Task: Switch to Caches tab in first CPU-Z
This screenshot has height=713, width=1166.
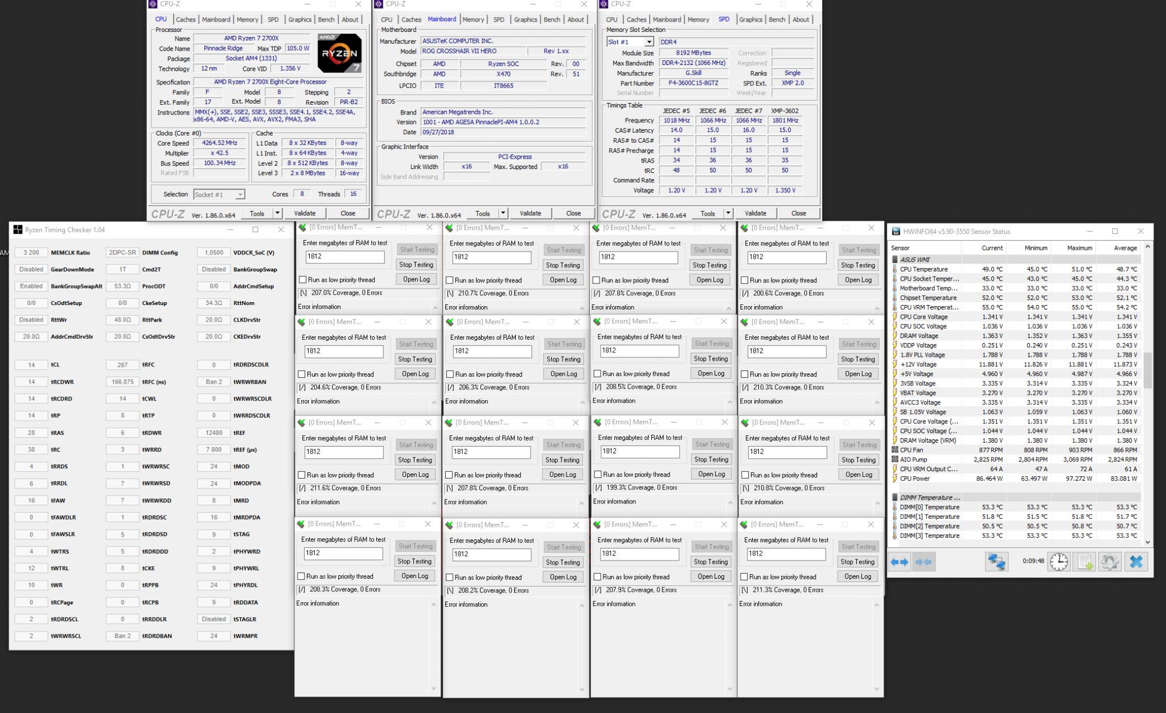Action: (x=186, y=19)
